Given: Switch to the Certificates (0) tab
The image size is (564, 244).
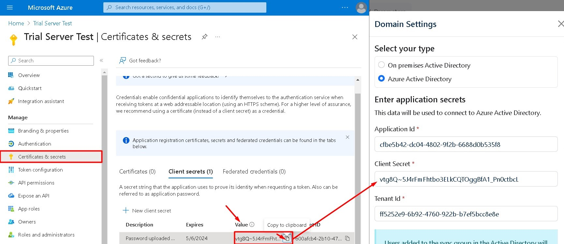Looking at the screenshot, I should [137, 172].
